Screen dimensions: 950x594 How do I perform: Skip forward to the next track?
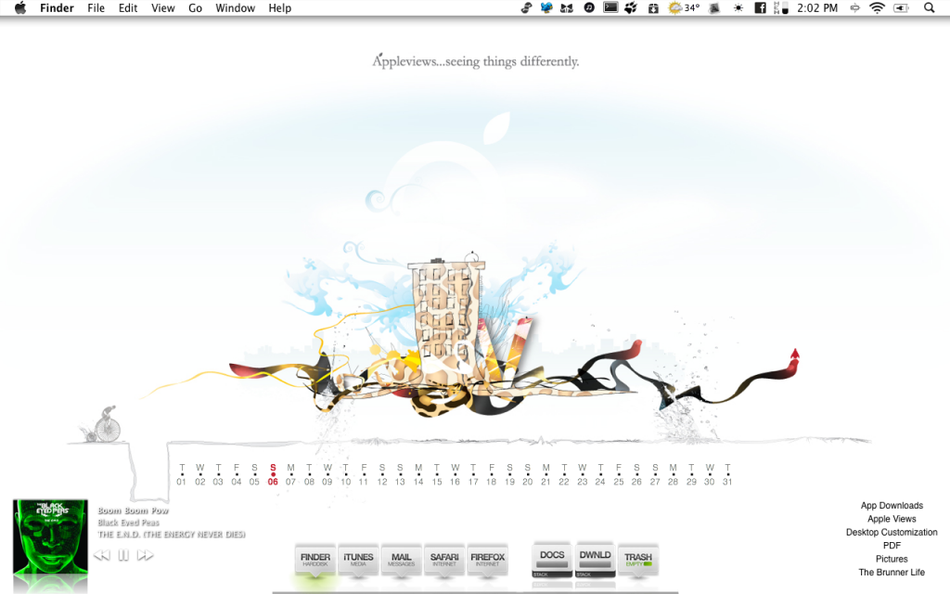pos(146,555)
